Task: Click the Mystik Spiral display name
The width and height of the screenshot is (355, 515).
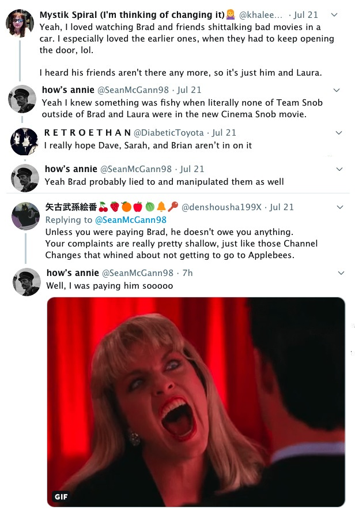Action: coord(132,15)
